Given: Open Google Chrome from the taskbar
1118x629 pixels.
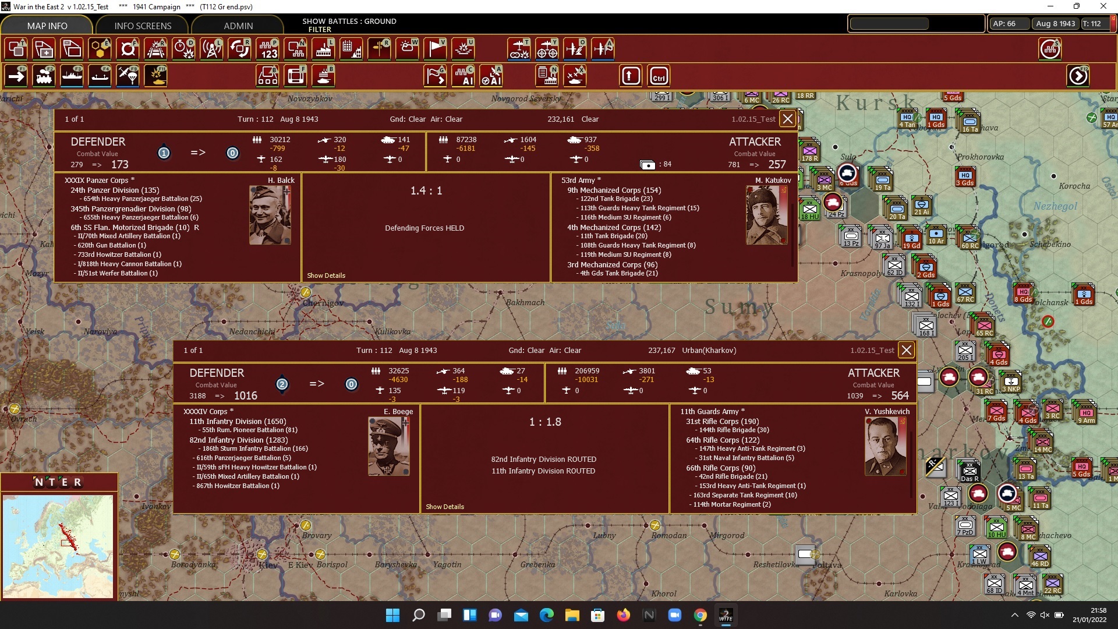Looking at the screenshot, I should (700, 615).
